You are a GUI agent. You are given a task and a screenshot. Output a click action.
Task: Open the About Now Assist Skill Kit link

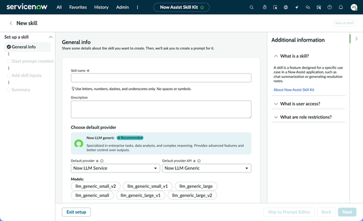(293, 90)
